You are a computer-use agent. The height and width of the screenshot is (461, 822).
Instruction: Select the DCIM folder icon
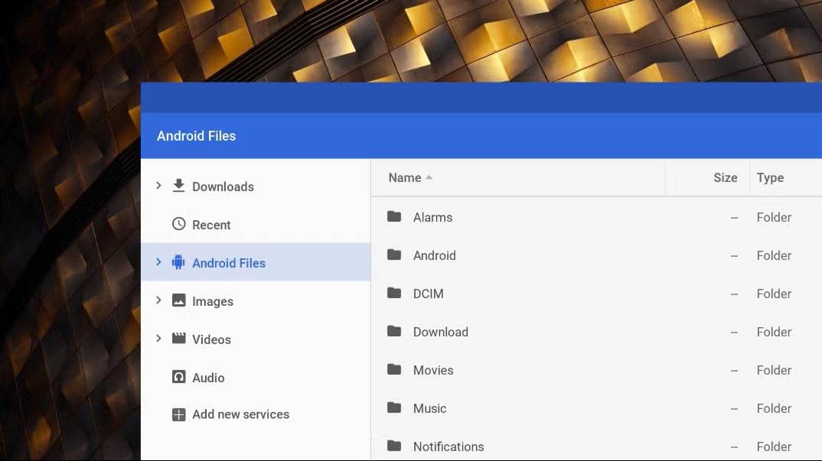pos(393,294)
